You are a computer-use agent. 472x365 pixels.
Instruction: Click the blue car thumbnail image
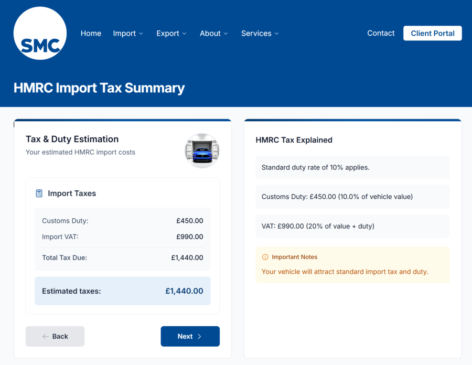(x=202, y=151)
